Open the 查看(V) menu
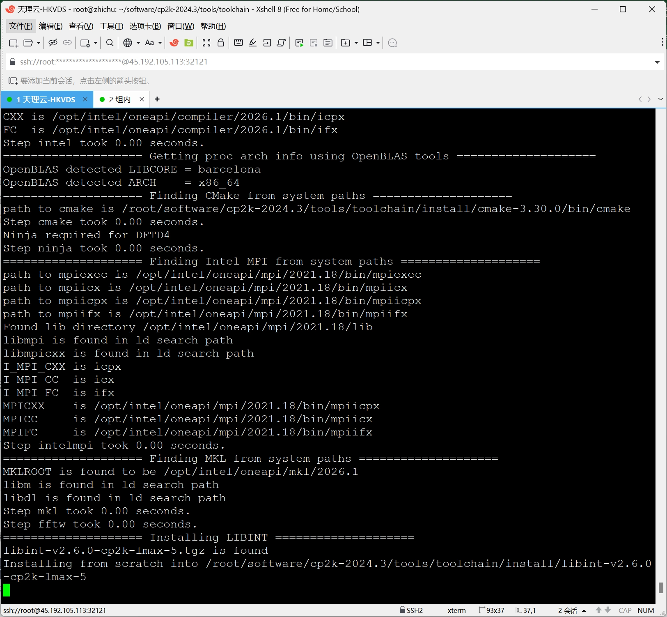Screen dimensions: 667x617 coord(81,26)
